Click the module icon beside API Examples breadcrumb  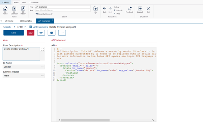(x=31, y=27)
